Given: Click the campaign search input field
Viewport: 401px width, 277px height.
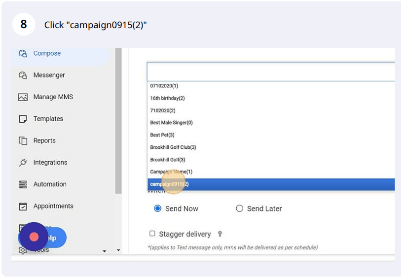Looking at the screenshot, I should pyautogui.click(x=270, y=71).
